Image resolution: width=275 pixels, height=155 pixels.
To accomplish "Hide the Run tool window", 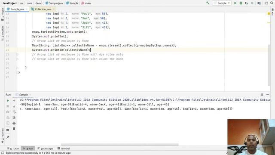I will point(267,95).
